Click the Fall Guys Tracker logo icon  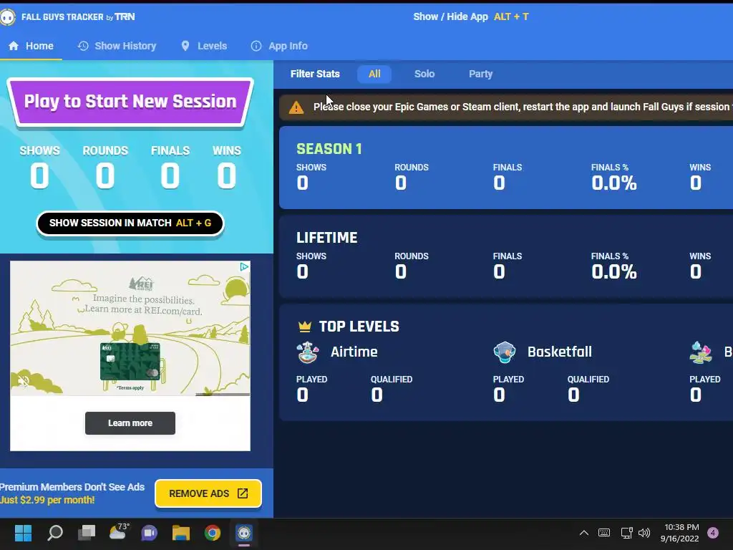pos(7,17)
